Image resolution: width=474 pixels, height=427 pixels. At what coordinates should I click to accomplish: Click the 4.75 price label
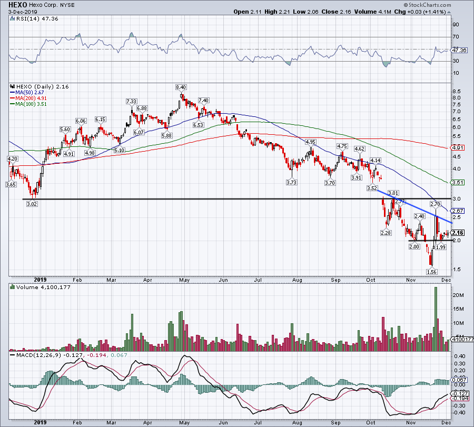[342, 146]
